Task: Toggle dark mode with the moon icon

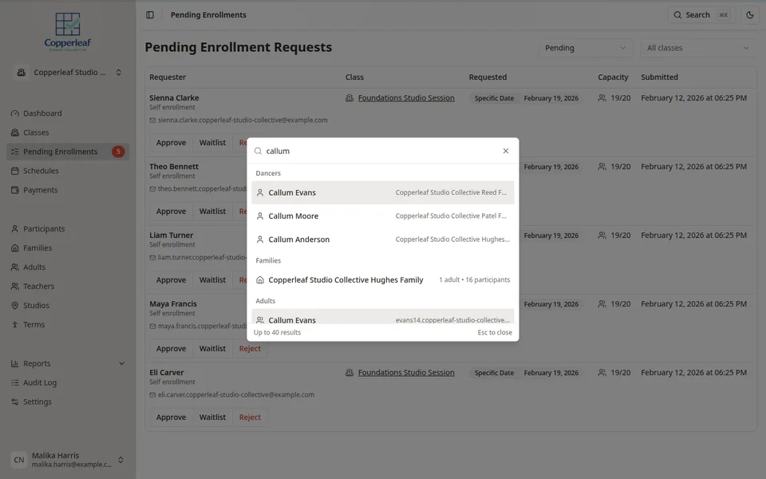Action: (748, 14)
